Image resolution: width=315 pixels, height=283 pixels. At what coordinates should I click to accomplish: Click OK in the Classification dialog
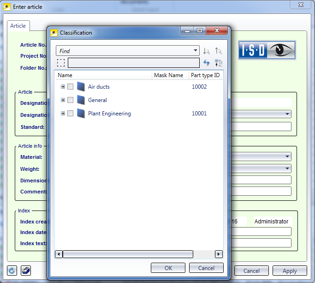(x=168, y=268)
